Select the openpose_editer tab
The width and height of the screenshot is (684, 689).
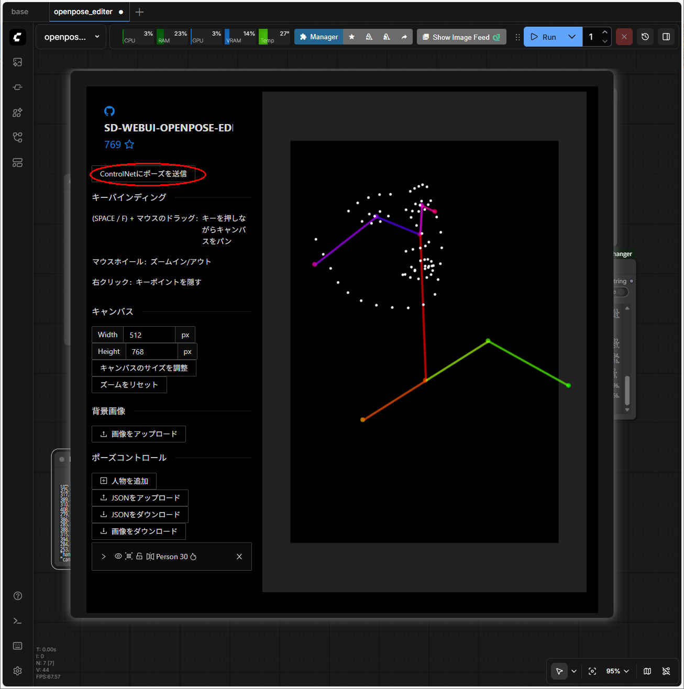83,12
